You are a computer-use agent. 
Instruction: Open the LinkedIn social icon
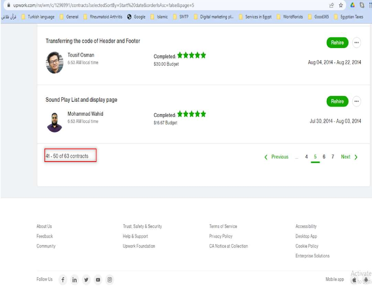74,280
